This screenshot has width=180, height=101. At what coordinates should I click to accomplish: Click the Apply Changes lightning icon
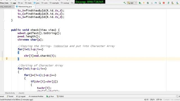[x=144, y=3]
